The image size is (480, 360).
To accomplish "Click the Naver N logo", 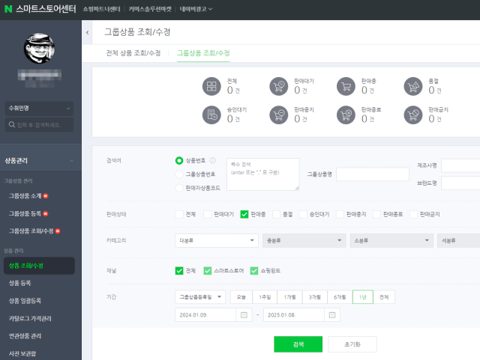I will click(8, 9).
